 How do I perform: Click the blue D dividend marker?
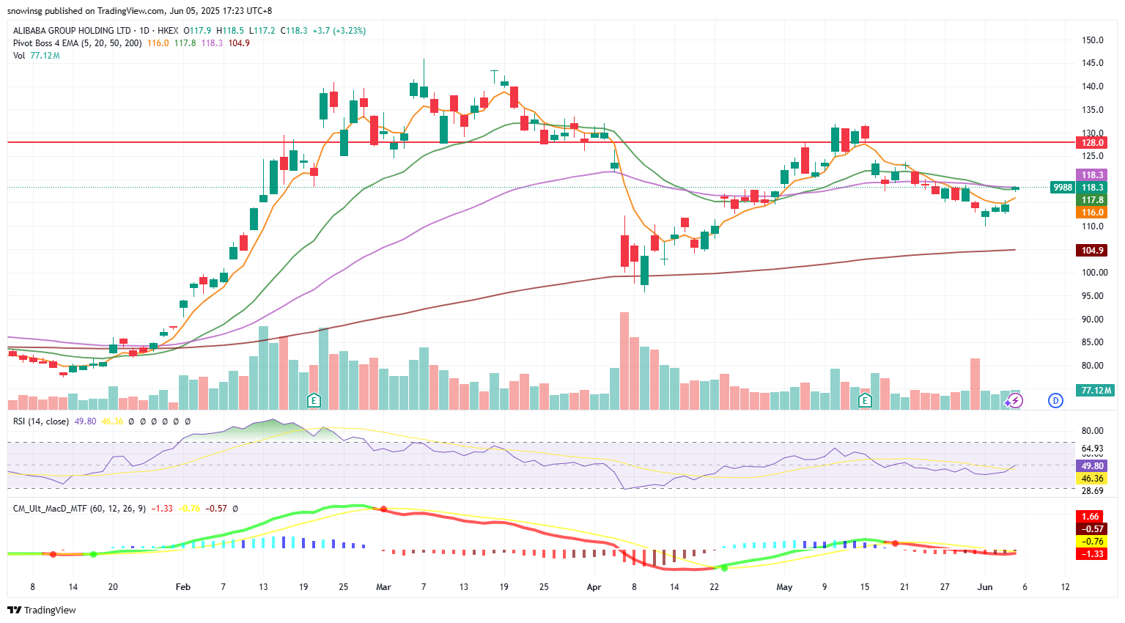pos(1055,400)
